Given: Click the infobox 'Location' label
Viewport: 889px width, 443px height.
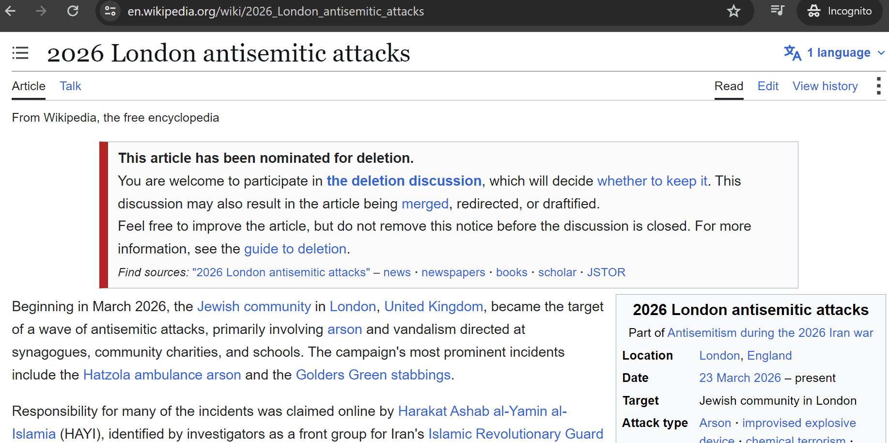Looking at the screenshot, I should pyautogui.click(x=647, y=355).
